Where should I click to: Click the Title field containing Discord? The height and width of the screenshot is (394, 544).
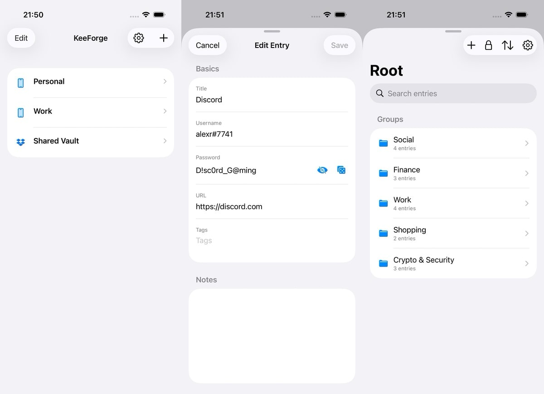pyautogui.click(x=272, y=95)
